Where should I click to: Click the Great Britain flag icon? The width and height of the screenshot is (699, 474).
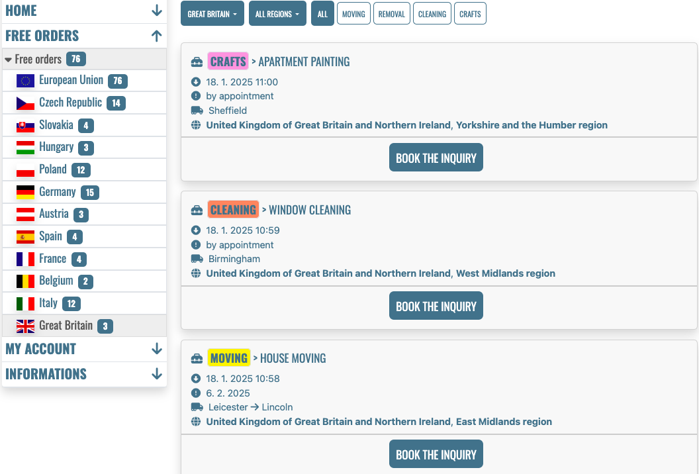coord(25,326)
